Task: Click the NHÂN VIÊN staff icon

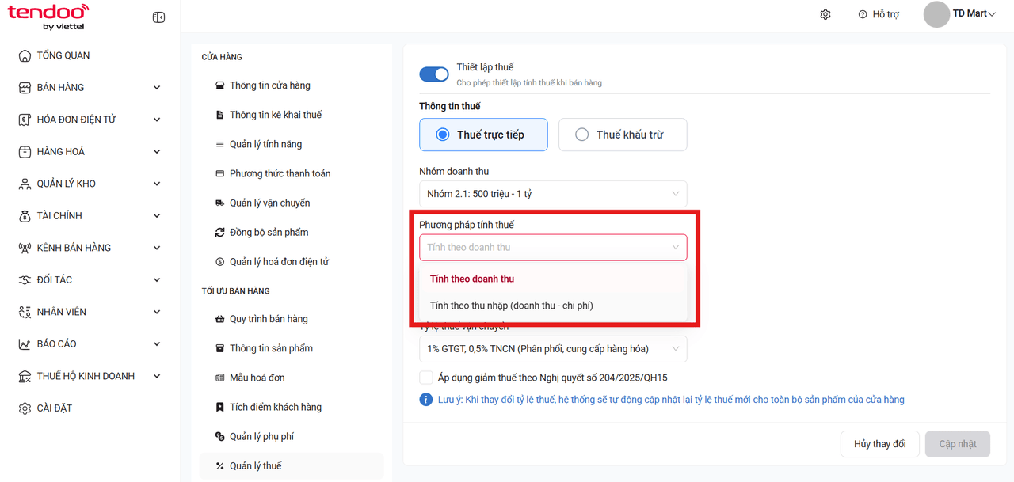Action: point(25,312)
